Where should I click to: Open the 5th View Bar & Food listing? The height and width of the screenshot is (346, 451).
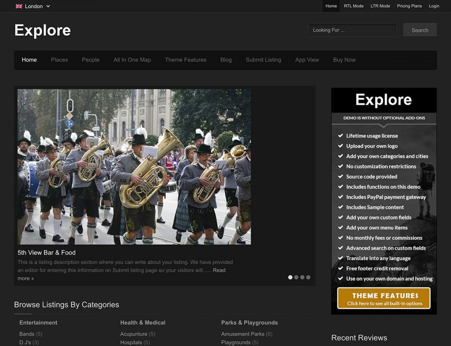click(x=46, y=253)
